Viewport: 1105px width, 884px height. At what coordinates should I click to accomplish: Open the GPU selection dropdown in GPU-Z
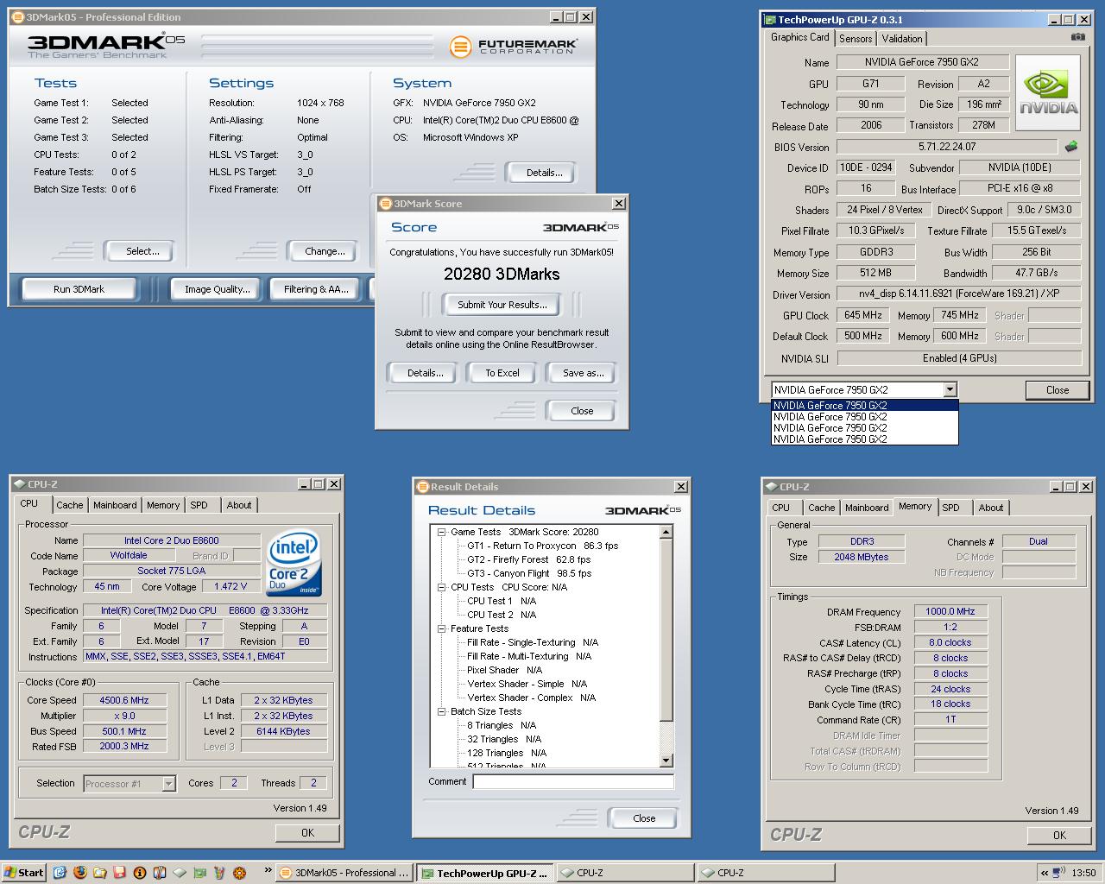pyautogui.click(x=950, y=389)
